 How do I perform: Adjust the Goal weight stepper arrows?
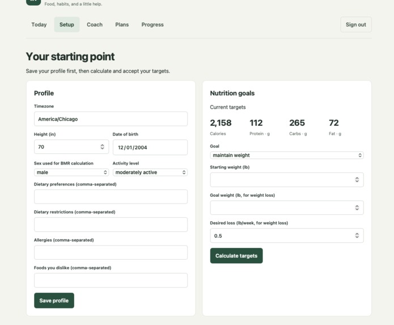coord(357,208)
